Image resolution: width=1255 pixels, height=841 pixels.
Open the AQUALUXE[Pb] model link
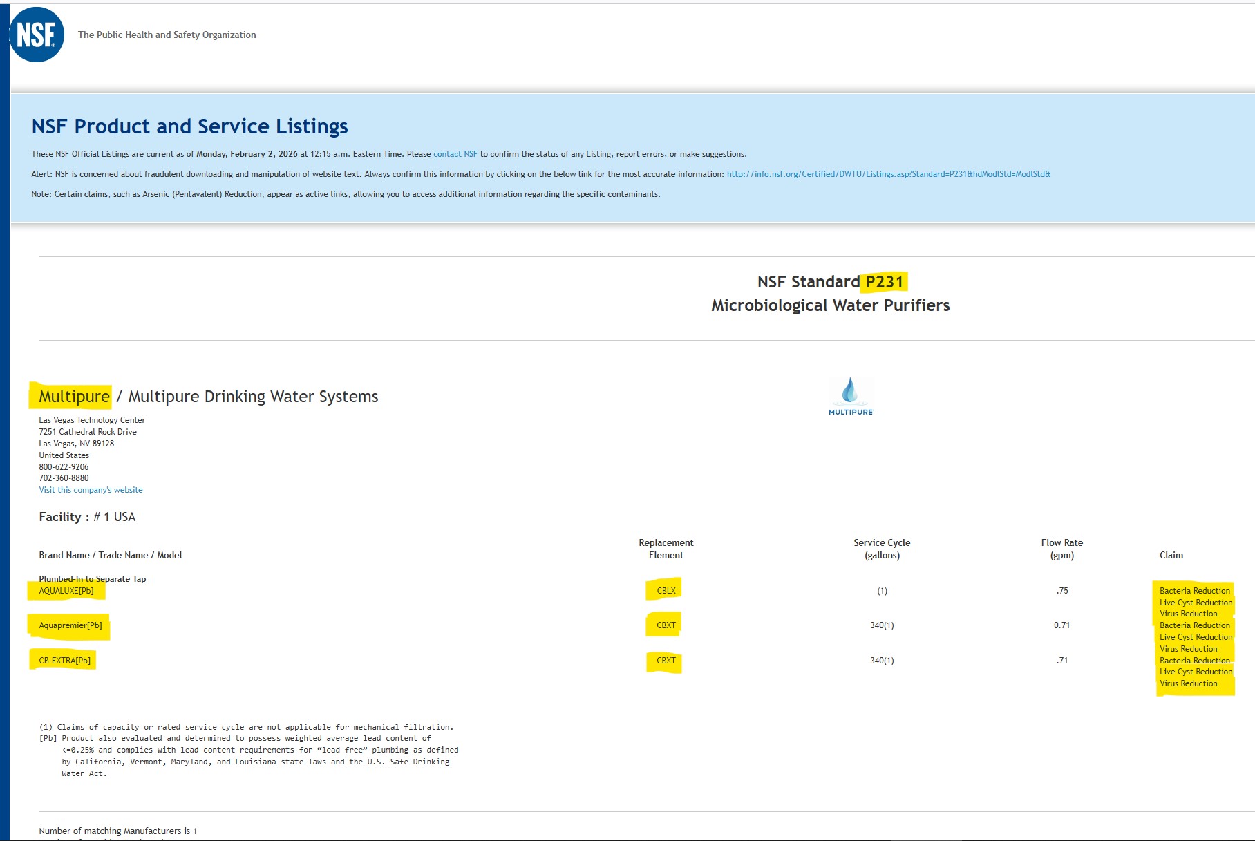point(66,591)
